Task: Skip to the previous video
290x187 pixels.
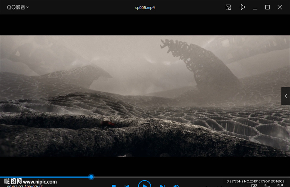Action: pyautogui.click(x=127, y=186)
